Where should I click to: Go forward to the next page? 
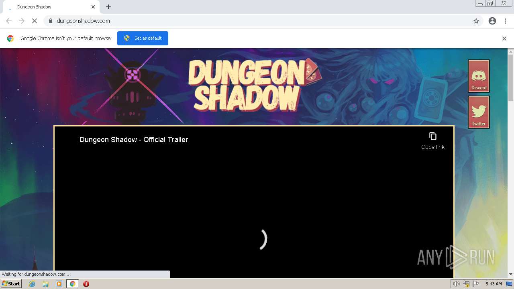[22, 21]
